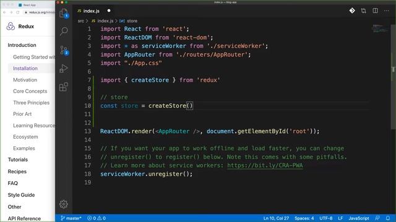Open Ecosystem page in Redux docs

(25, 137)
